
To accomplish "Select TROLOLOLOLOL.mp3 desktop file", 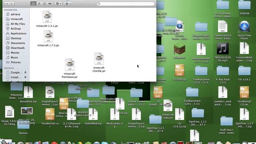I will [223, 49].
